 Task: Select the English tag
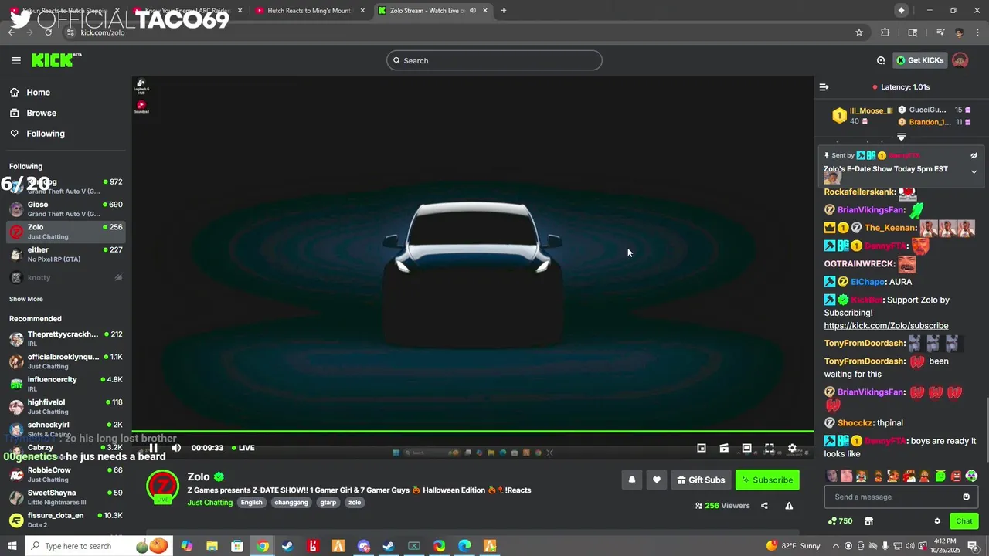pyautogui.click(x=251, y=503)
